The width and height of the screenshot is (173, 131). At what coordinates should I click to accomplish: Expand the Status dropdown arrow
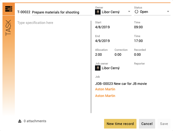[x=168, y=12]
